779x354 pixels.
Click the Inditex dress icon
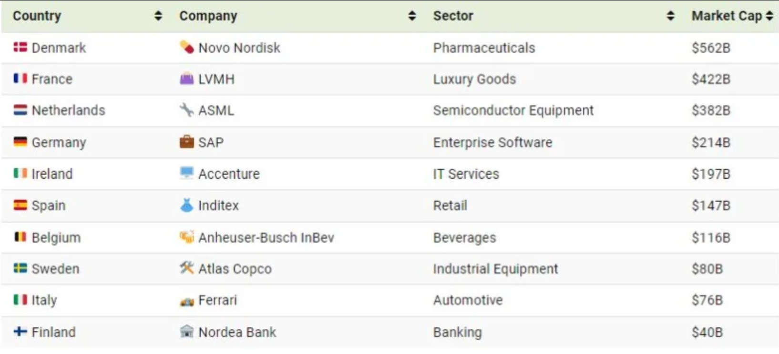click(x=186, y=205)
